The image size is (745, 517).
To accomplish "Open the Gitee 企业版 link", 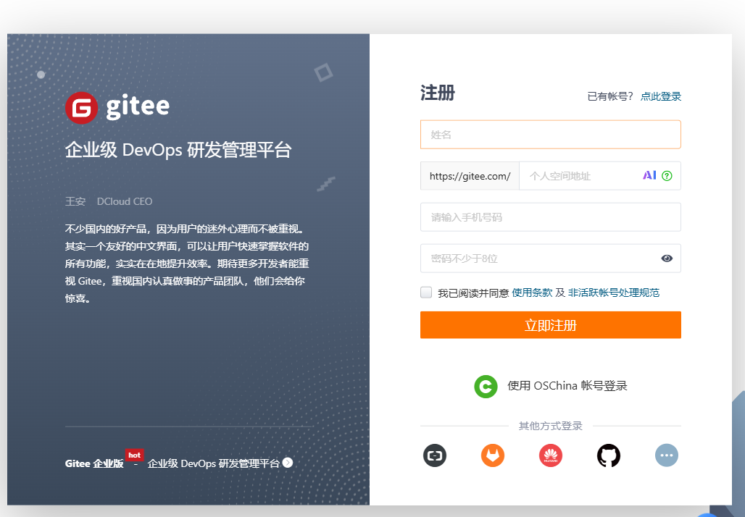I will tap(94, 464).
